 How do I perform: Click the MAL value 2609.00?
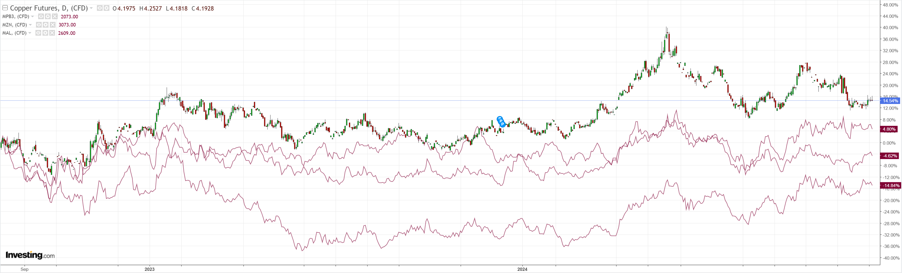(x=67, y=33)
